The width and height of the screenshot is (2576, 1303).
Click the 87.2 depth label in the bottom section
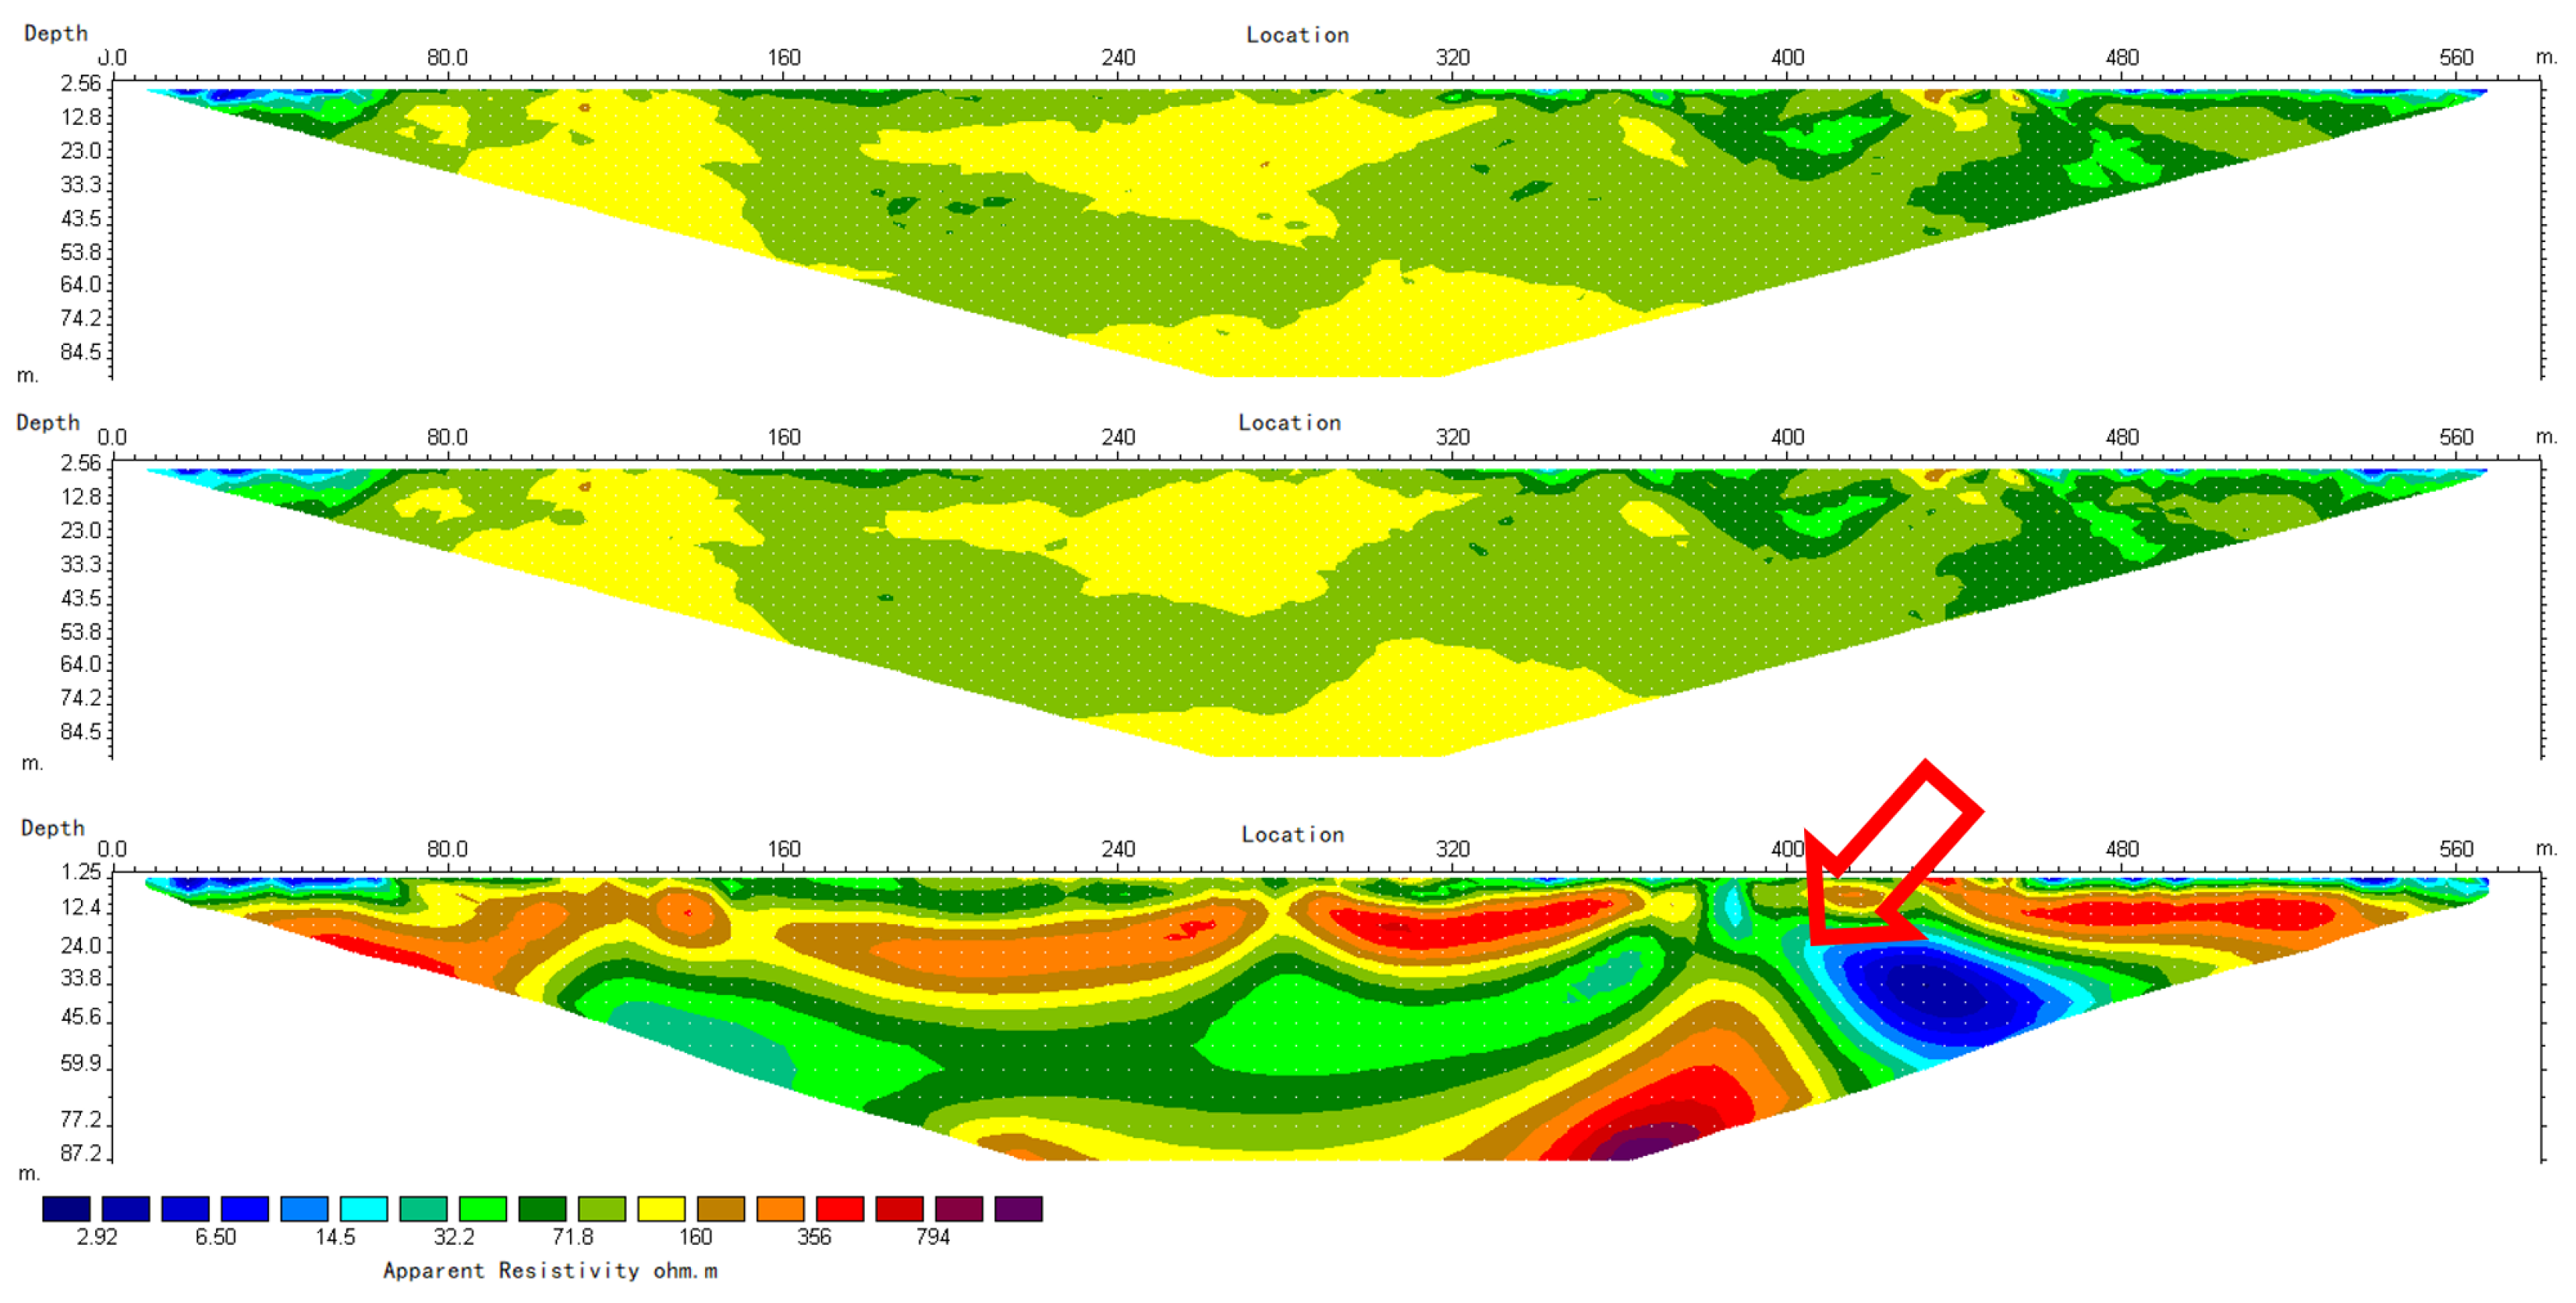(80, 1153)
